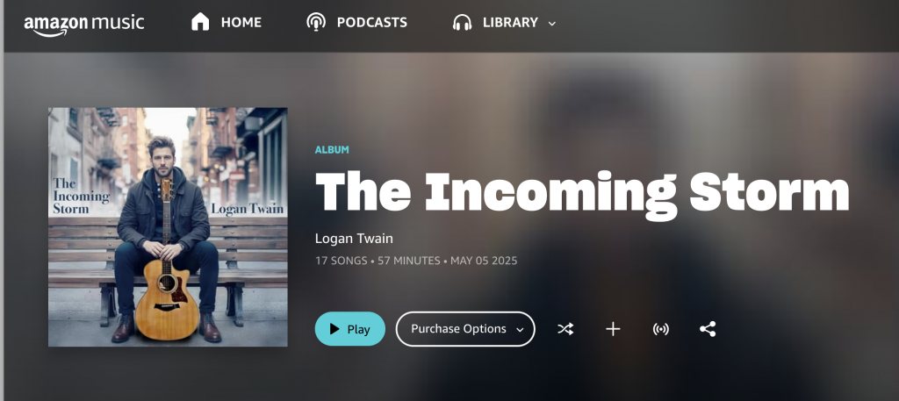Screen dimensions: 899x401
Task: Open artist page via Logan Twain link
Action: 355,239
